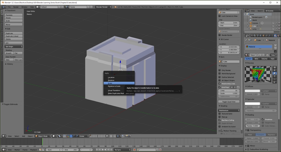Click the Translate button
Viewport: 281px width, 152px height.
point(13,15)
